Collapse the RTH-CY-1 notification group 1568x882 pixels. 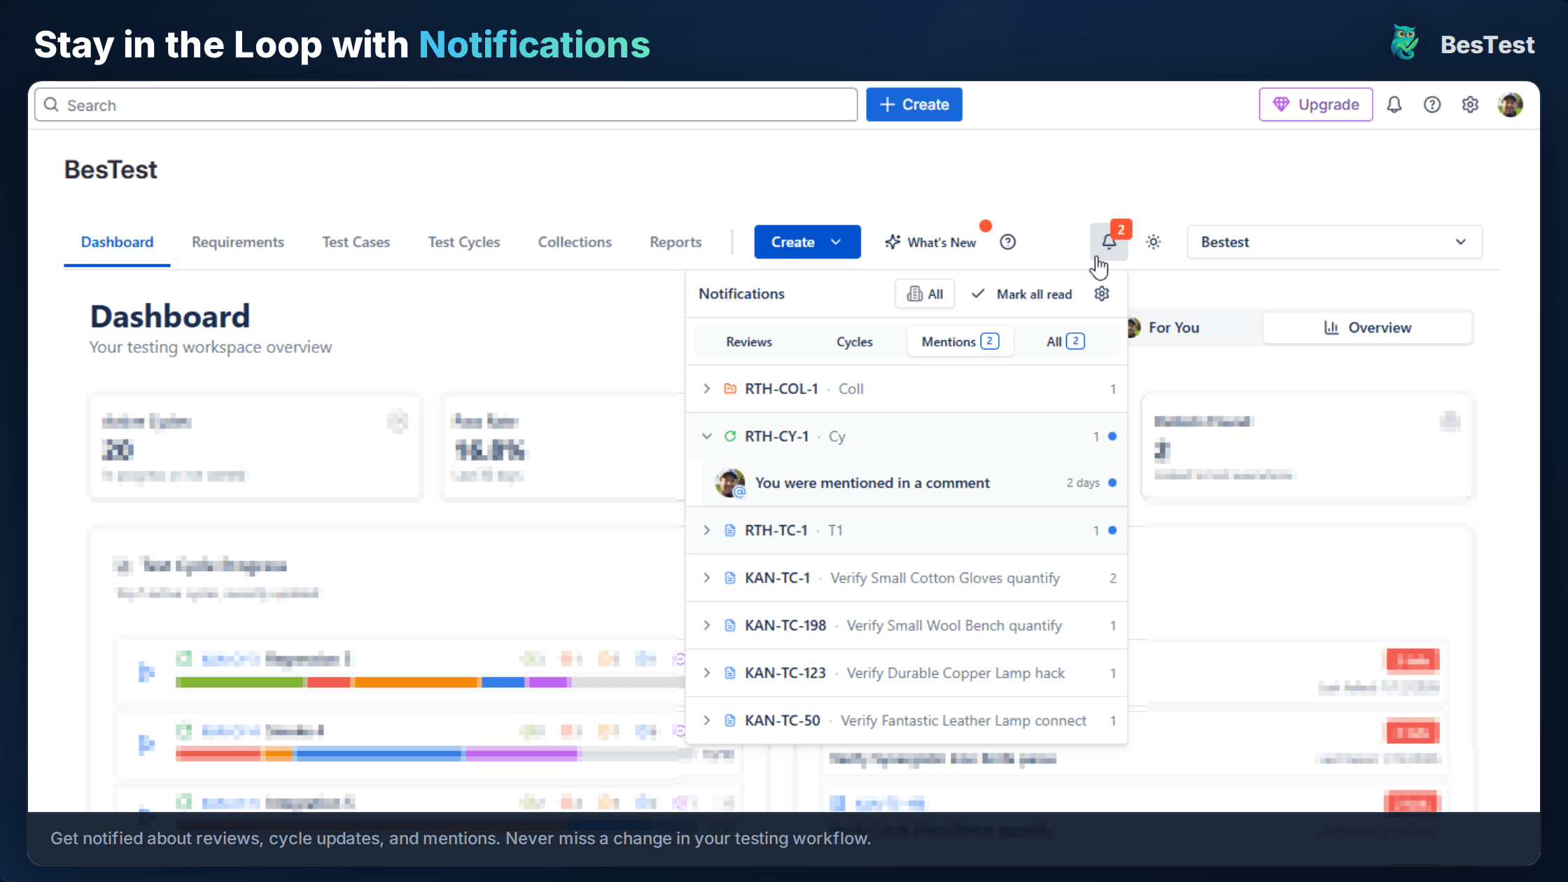pyautogui.click(x=706, y=435)
